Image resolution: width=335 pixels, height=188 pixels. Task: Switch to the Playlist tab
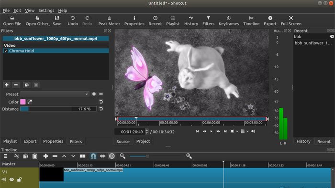10,141
